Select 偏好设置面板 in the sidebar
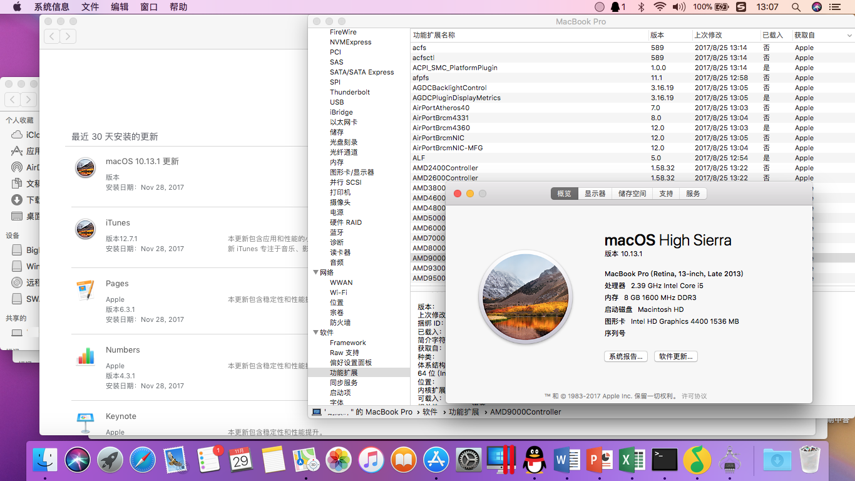The image size is (855, 481). pos(351,363)
